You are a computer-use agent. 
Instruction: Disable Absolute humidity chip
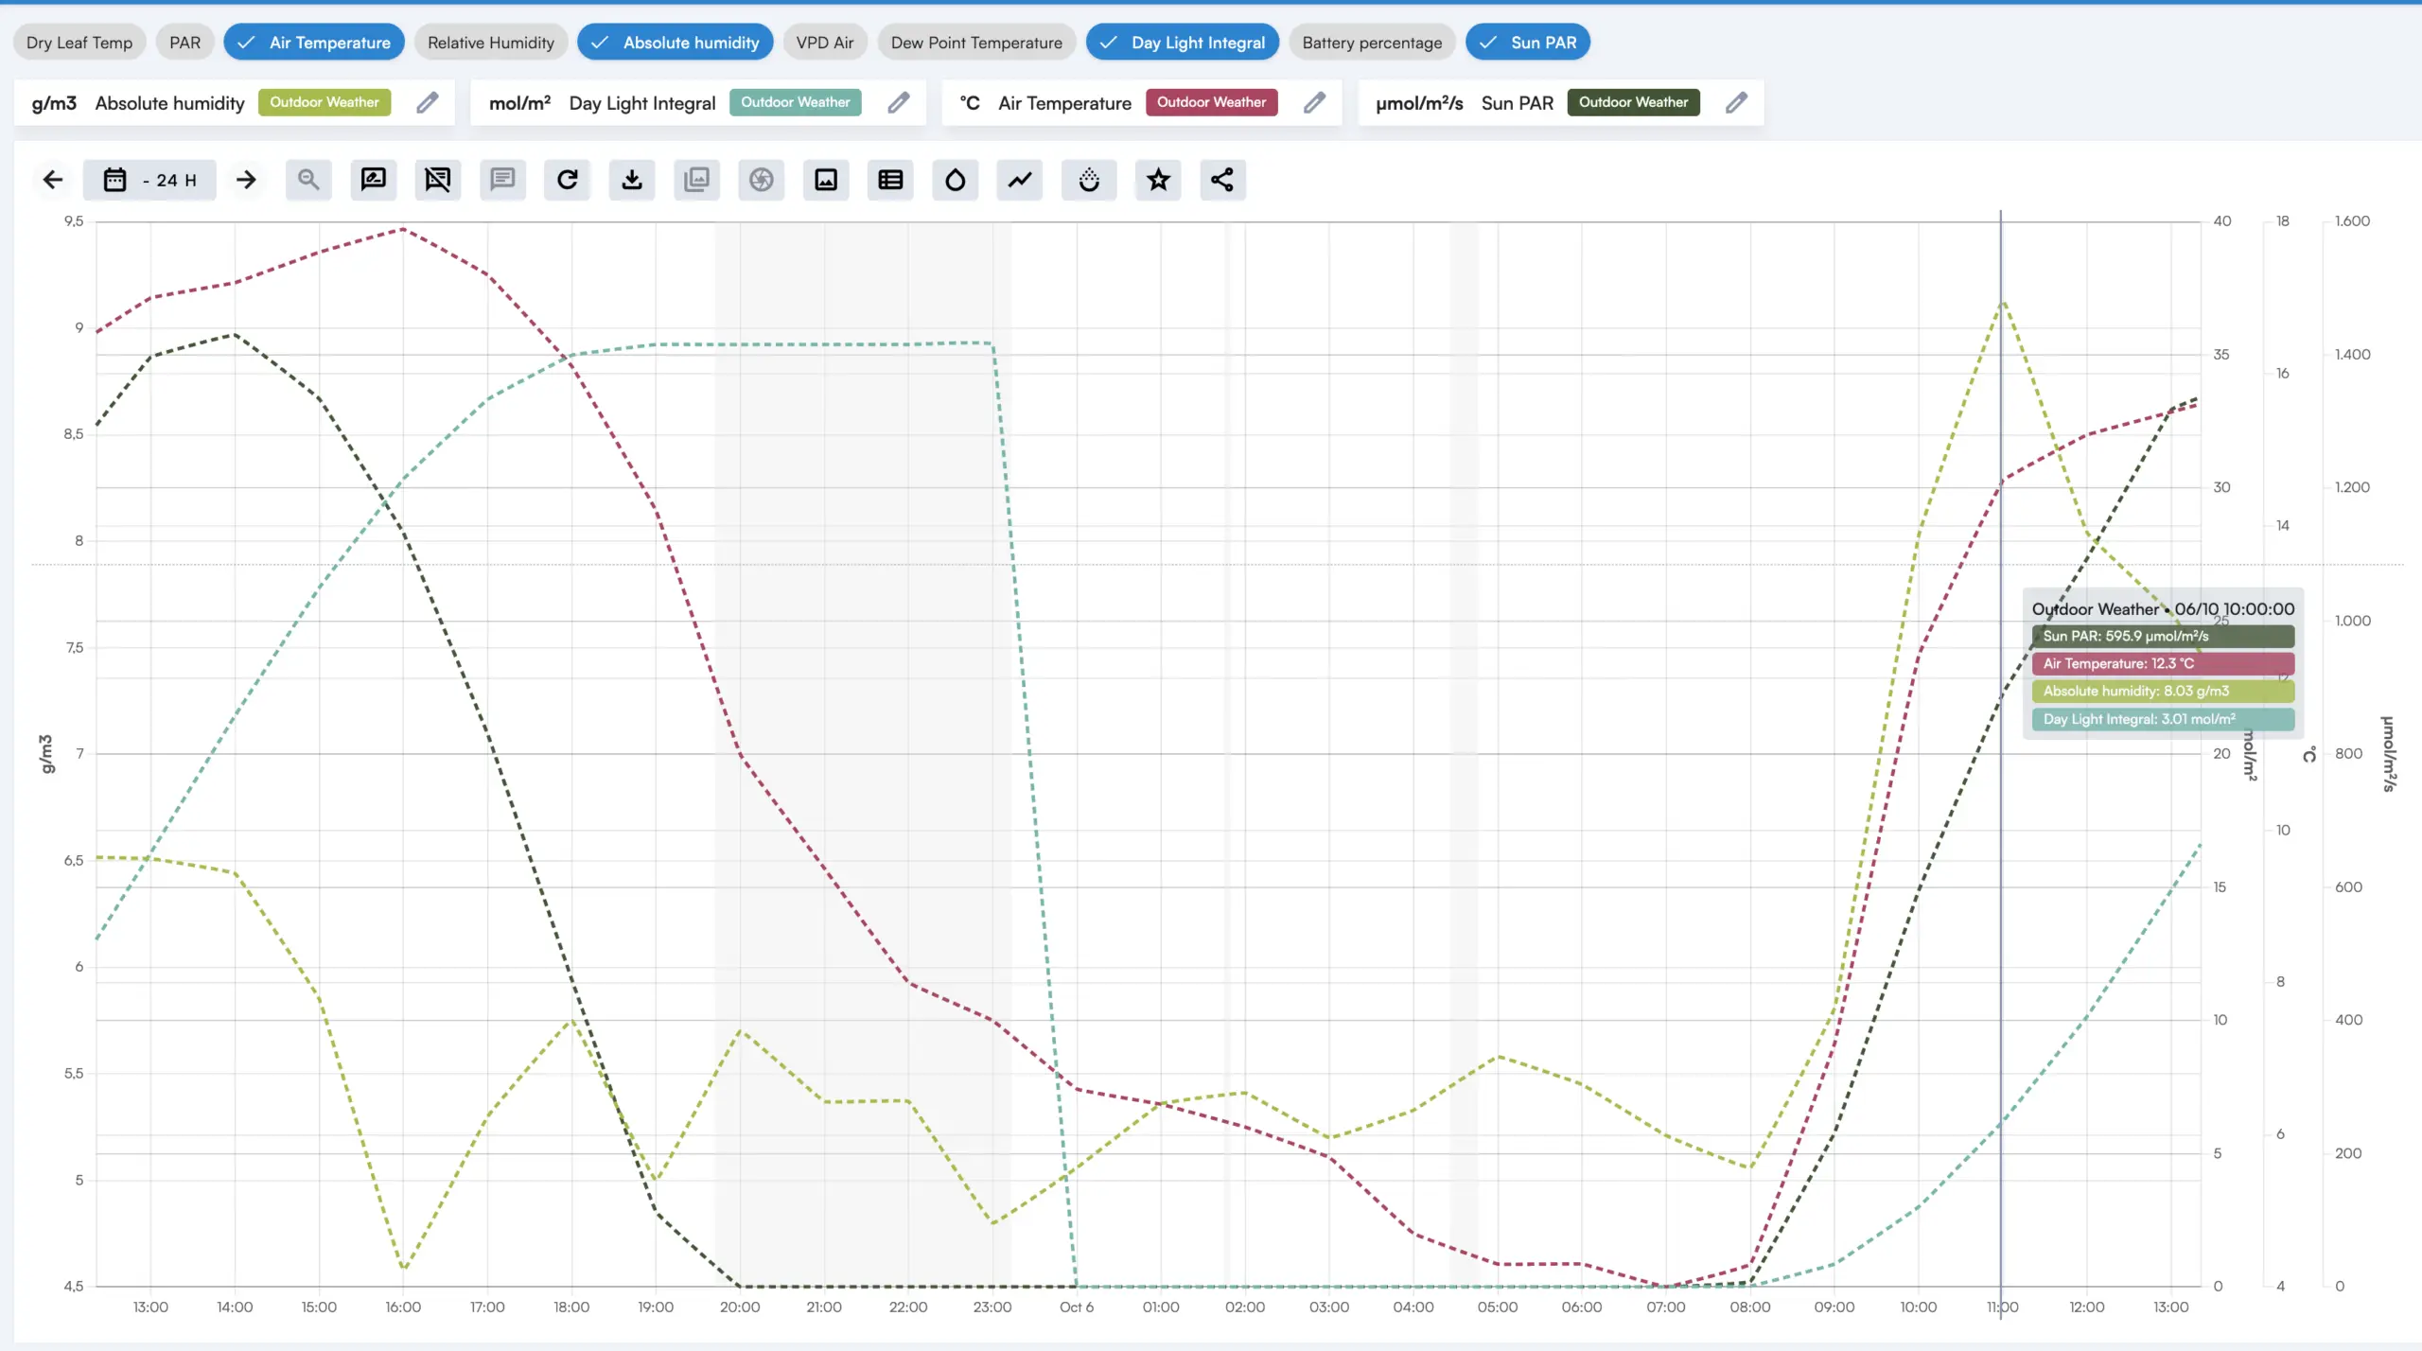point(676,43)
